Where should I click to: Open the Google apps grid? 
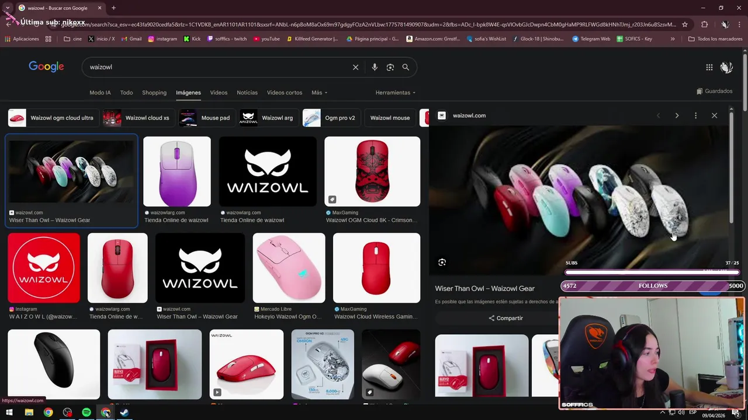click(x=709, y=68)
